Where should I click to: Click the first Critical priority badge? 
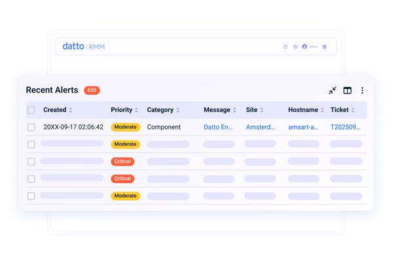[122, 162]
